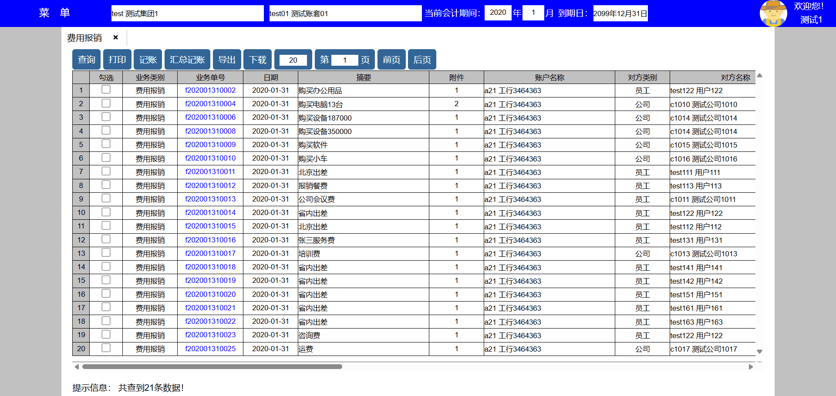The width and height of the screenshot is (836, 396).
Task: Tick the checkbox for row 1
Action: click(x=106, y=90)
